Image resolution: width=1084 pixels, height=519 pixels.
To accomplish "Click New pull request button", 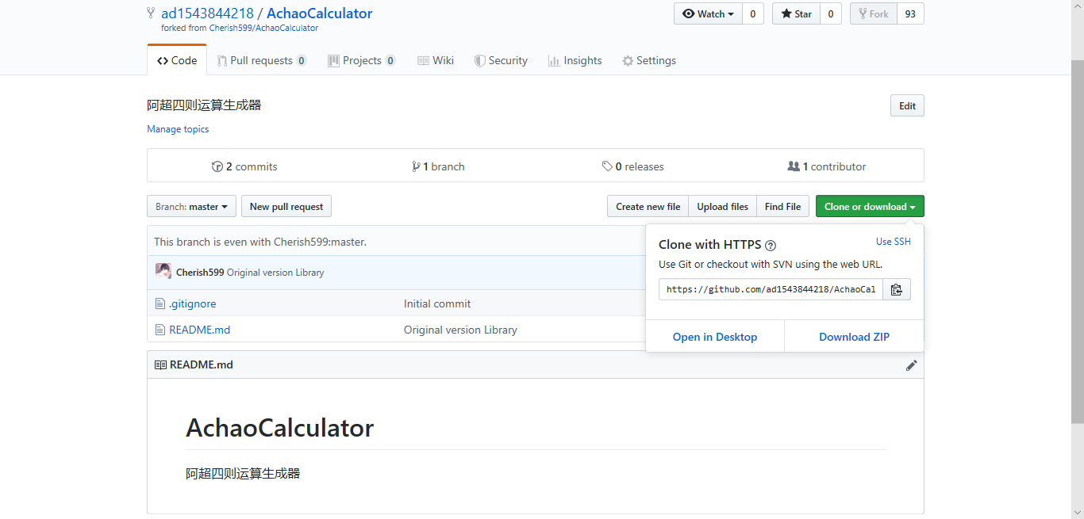I will point(286,206).
